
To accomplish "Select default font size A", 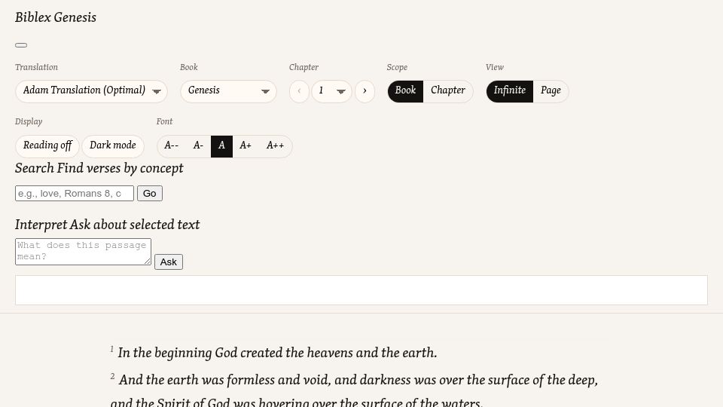I will pyautogui.click(x=221, y=145).
